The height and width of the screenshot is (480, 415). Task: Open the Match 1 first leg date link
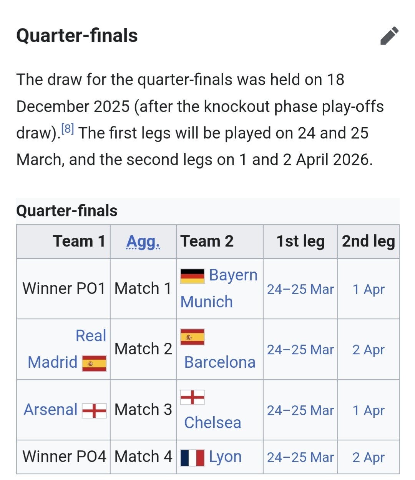[300, 289]
